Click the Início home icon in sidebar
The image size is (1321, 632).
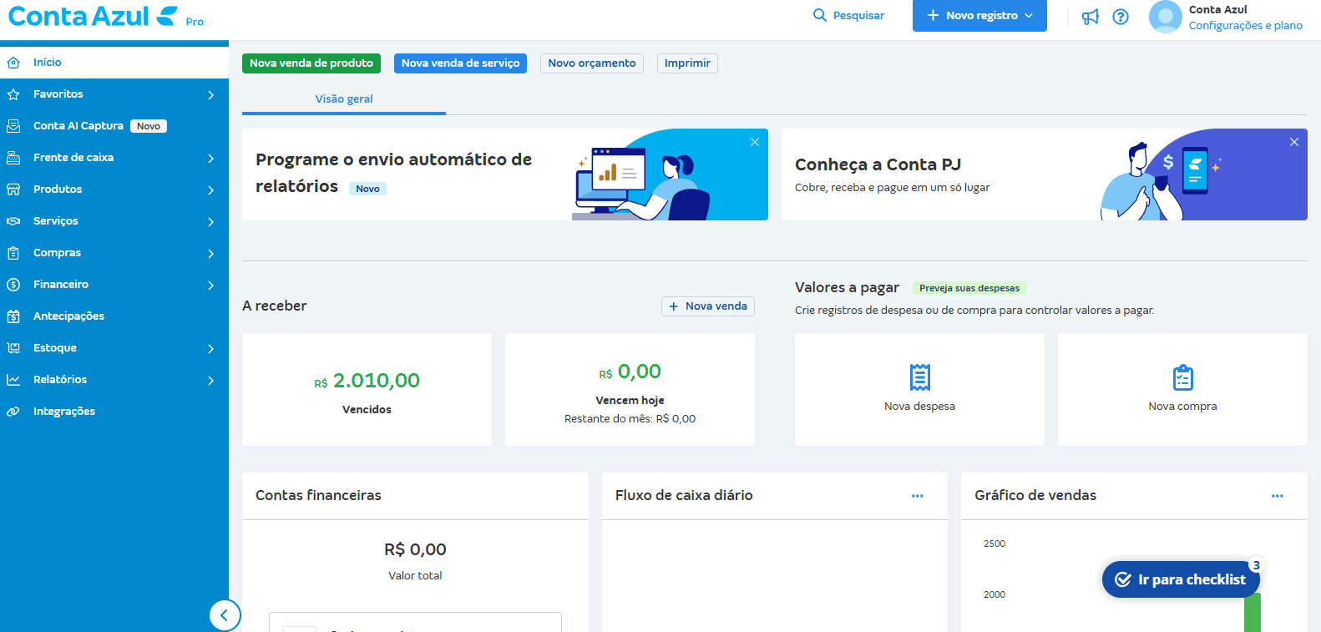[x=13, y=63]
